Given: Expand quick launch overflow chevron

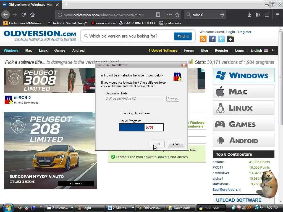Looking at the screenshot, I should tap(41, 206).
